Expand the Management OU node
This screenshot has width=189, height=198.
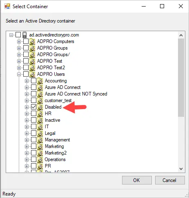[27, 140]
